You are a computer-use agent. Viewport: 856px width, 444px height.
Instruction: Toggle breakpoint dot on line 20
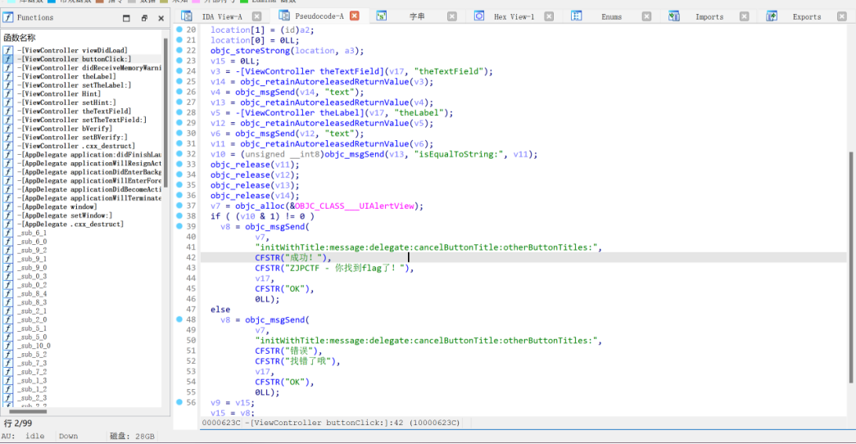point(179,29)
